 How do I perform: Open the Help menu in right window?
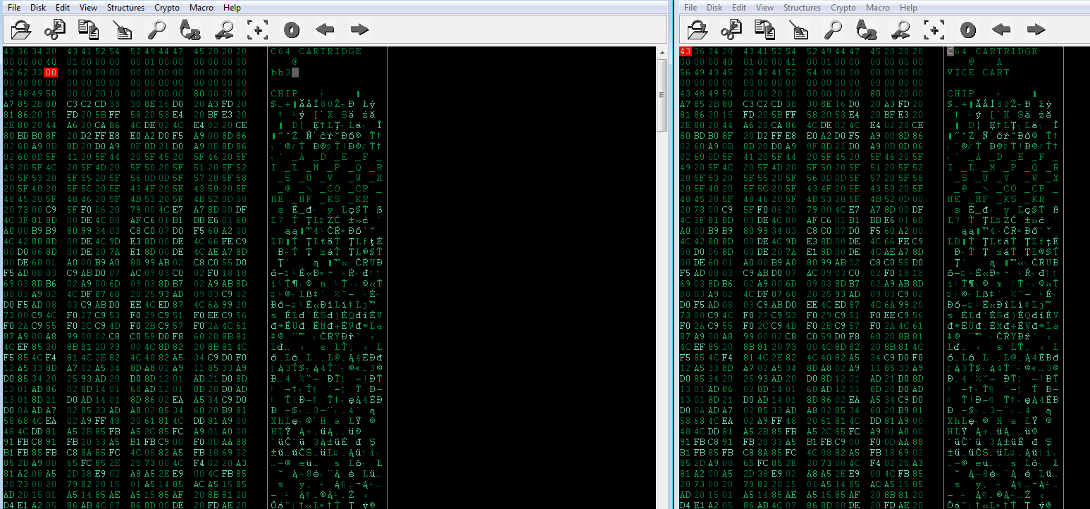[908, 8]
